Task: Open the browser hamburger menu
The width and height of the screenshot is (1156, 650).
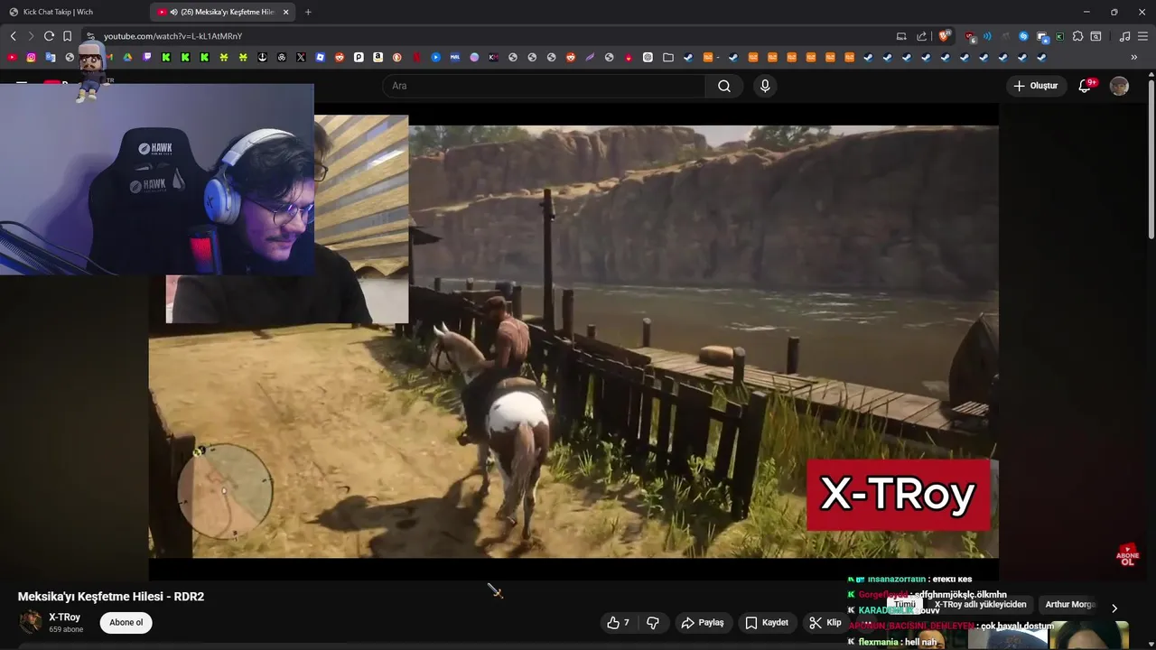Action: [1143, 36]
